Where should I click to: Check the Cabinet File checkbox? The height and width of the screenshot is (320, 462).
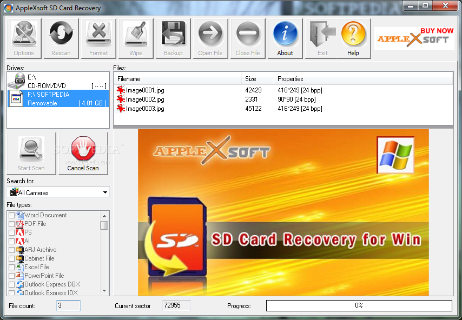click(11, 258)
